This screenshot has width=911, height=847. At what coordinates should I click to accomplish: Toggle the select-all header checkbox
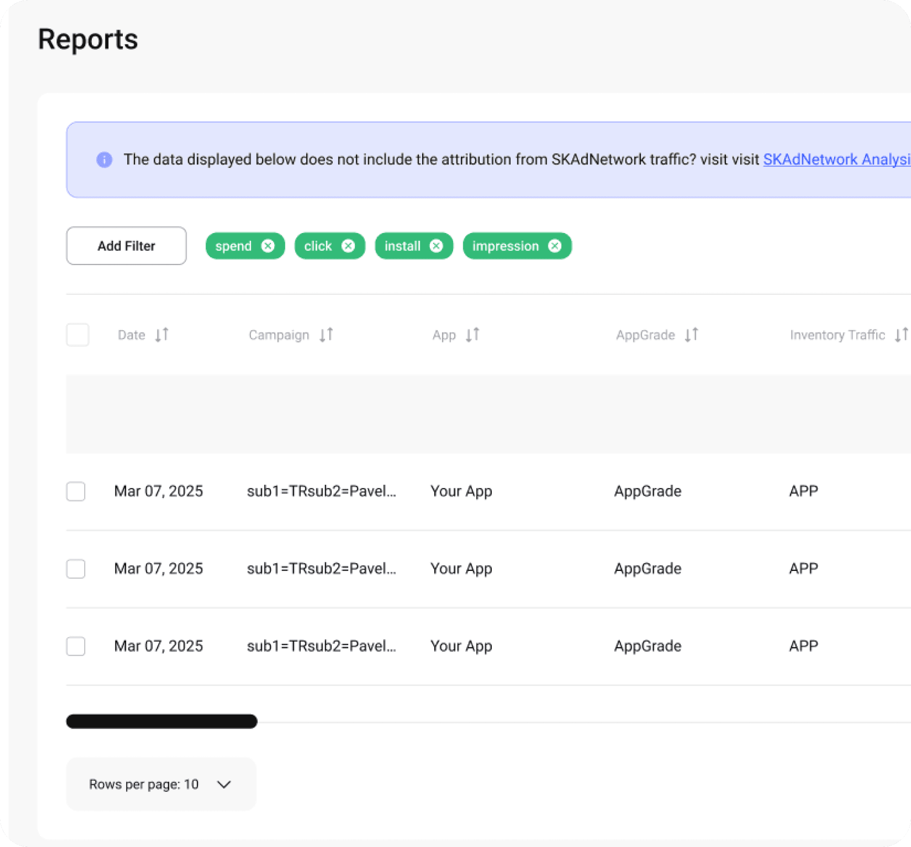pyautogui.click(x=78, y=335)
